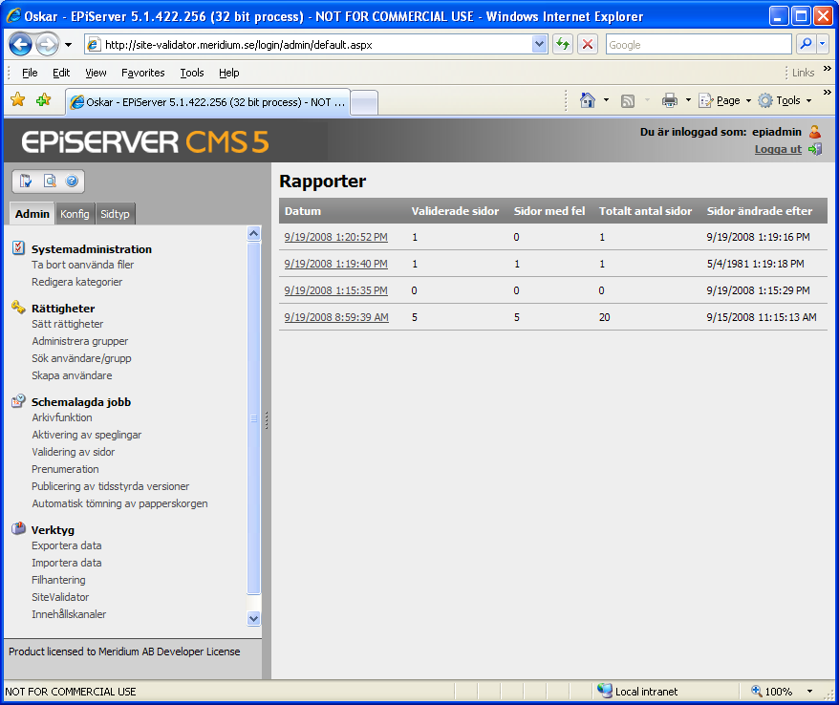
Task: Go forward with the browser Forward arrow
Action: 47,44
